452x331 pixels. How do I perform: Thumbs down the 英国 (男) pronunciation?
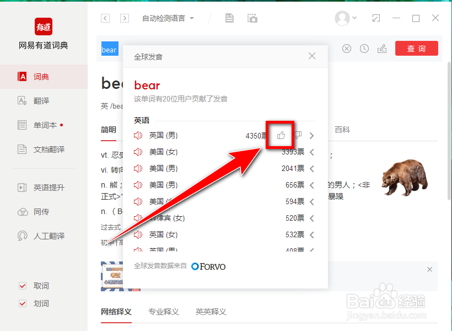[298, 135]
